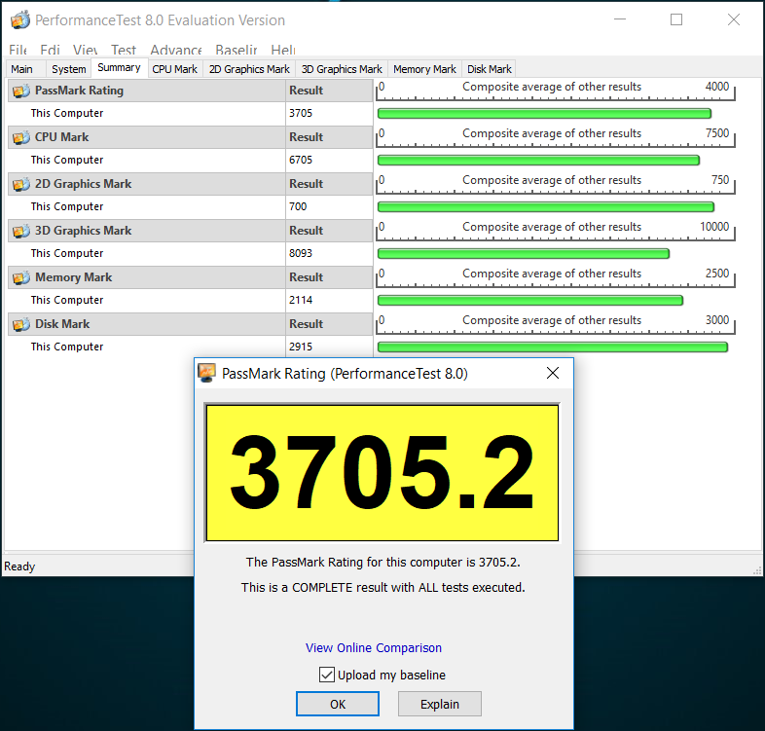
Task: Switch to the CPU Mark tab
Action: (174, 69)
